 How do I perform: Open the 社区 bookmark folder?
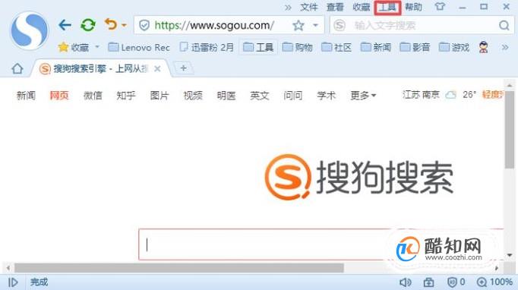point(336,48)
